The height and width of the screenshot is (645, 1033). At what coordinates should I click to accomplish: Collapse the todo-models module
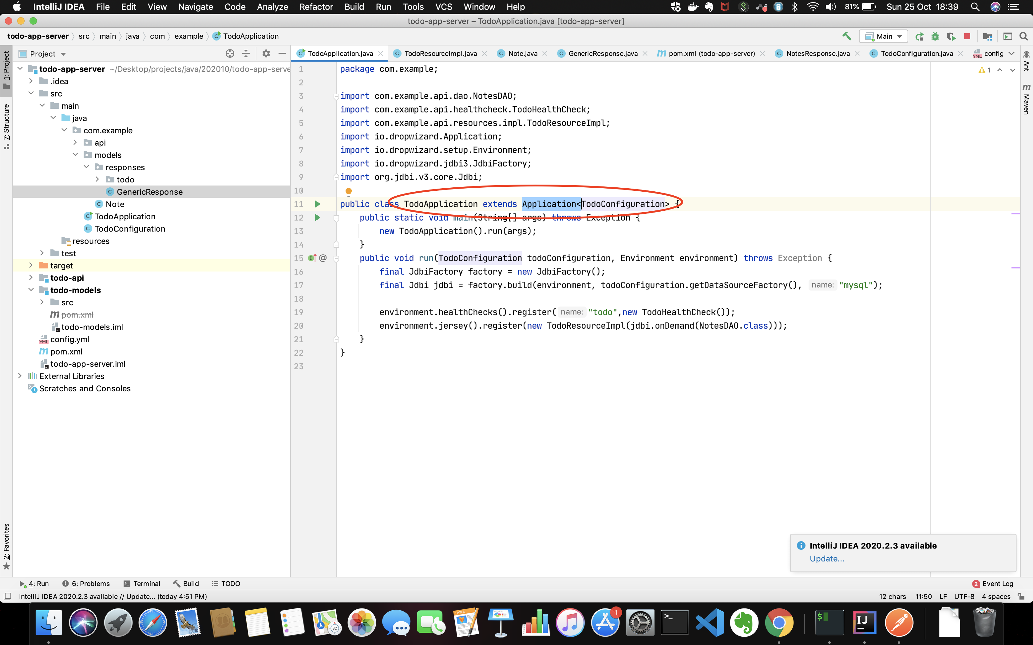[31, 290]
